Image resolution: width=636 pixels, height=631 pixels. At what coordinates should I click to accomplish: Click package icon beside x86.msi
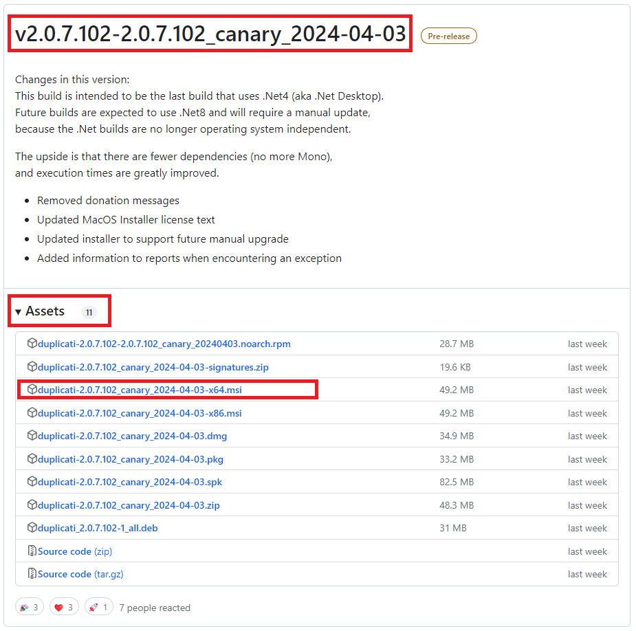click(x=32, y=412)
